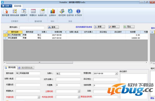Viewport: 155px width, 101px height.
Task: Click 扣除税费 input field
Action: pos(106,85)
